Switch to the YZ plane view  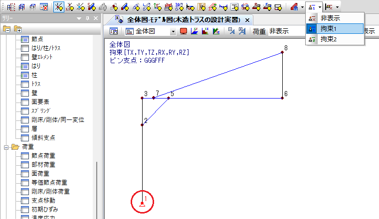(216, 31)
